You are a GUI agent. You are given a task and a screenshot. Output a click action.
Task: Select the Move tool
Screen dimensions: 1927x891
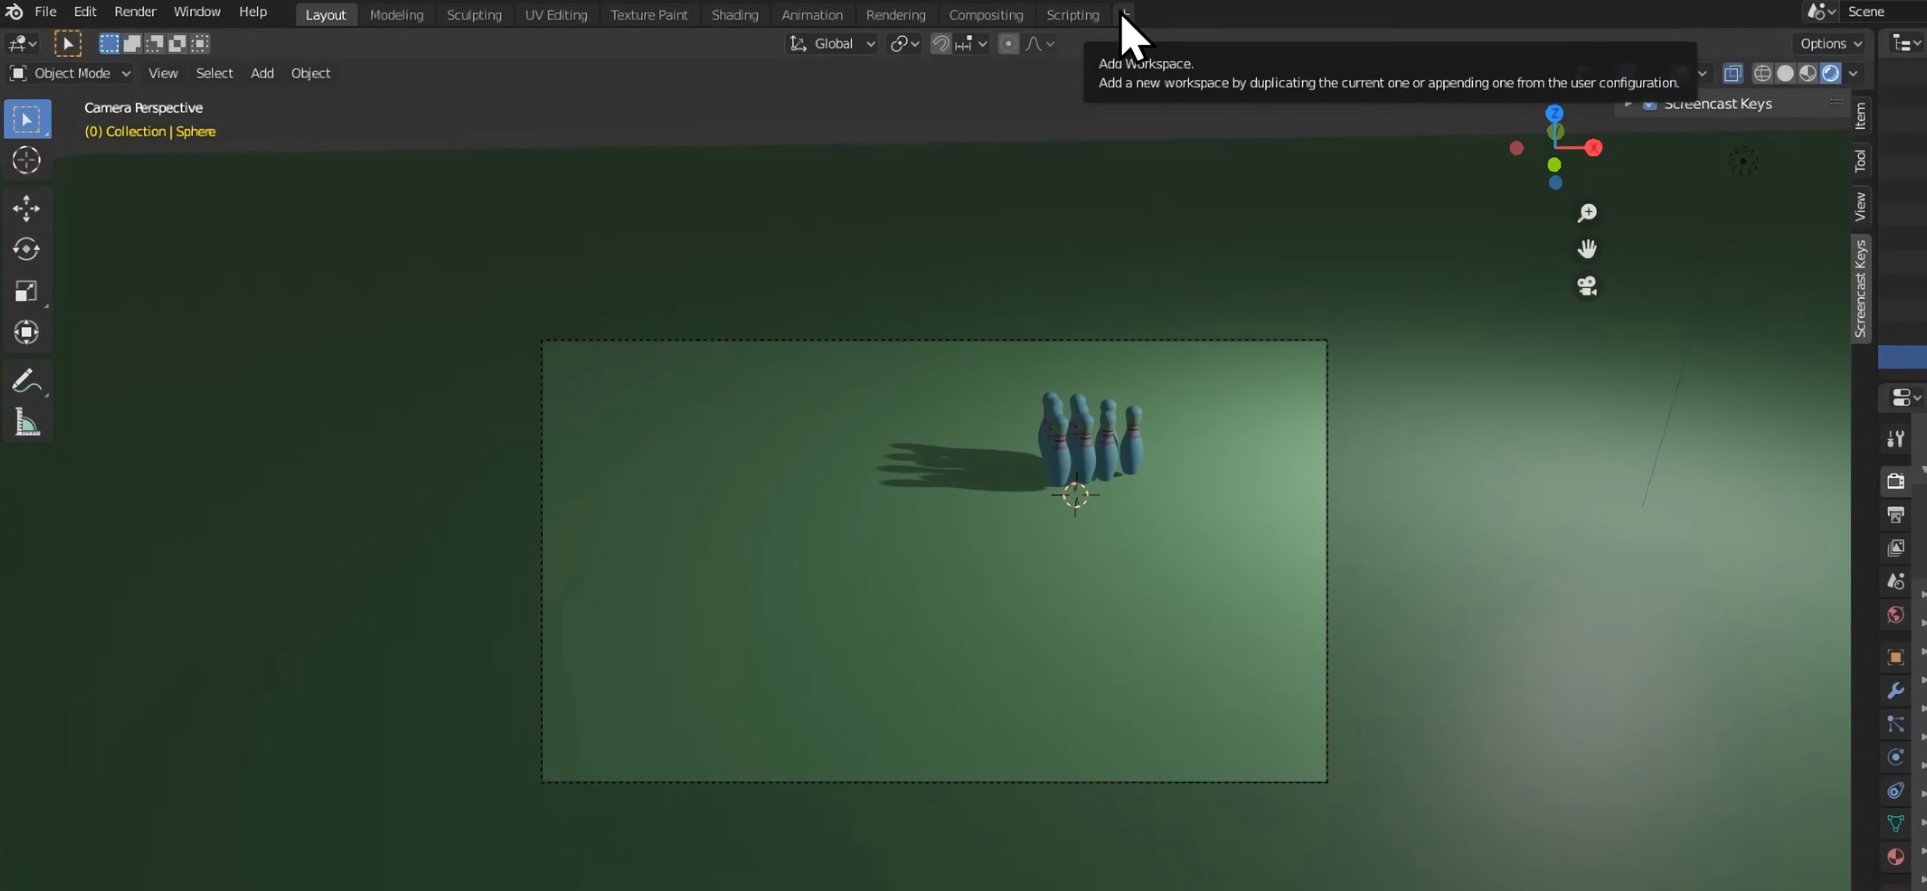27,208
